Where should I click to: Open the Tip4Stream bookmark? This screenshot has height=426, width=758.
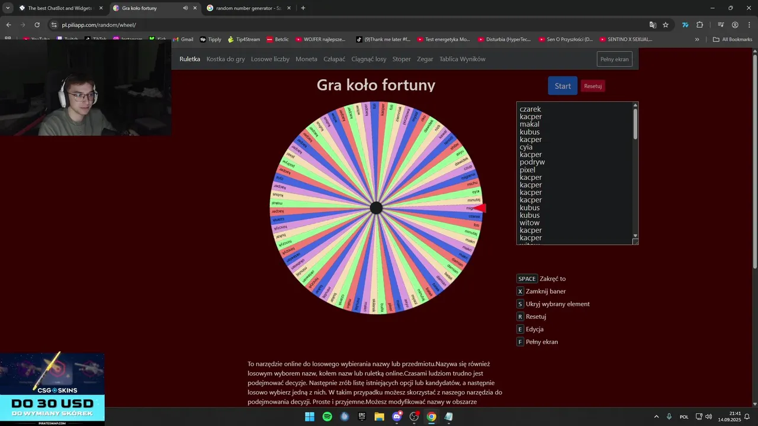244,40
